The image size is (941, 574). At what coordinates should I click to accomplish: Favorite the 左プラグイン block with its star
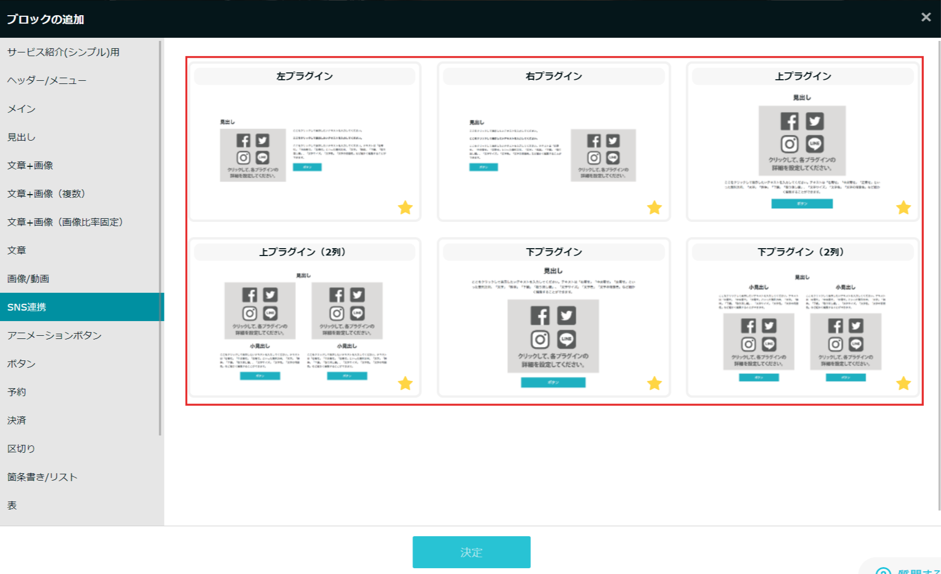(x=405, y=208)
